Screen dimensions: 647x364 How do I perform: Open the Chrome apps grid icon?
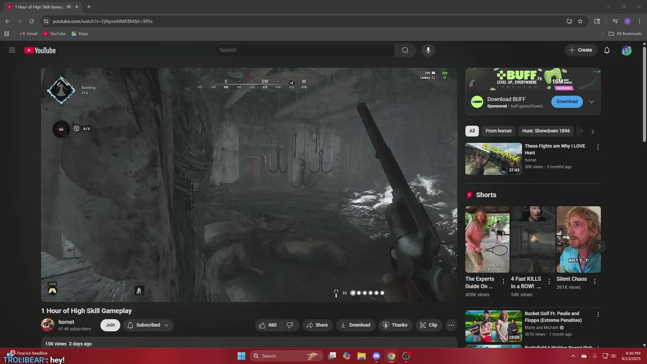coord(7,34)
